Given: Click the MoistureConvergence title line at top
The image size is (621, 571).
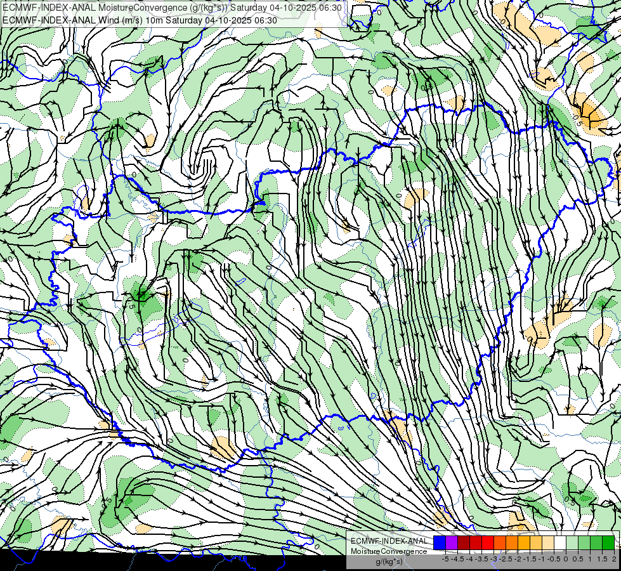Looking at the screenshot, I should 173,8.
